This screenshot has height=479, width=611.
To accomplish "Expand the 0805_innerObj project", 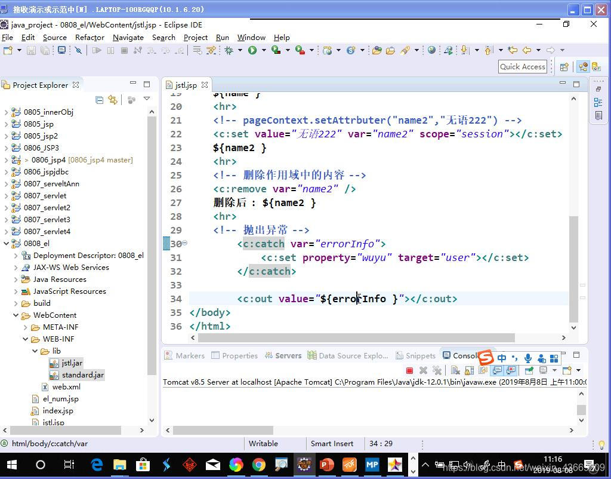I will (6, 112).
